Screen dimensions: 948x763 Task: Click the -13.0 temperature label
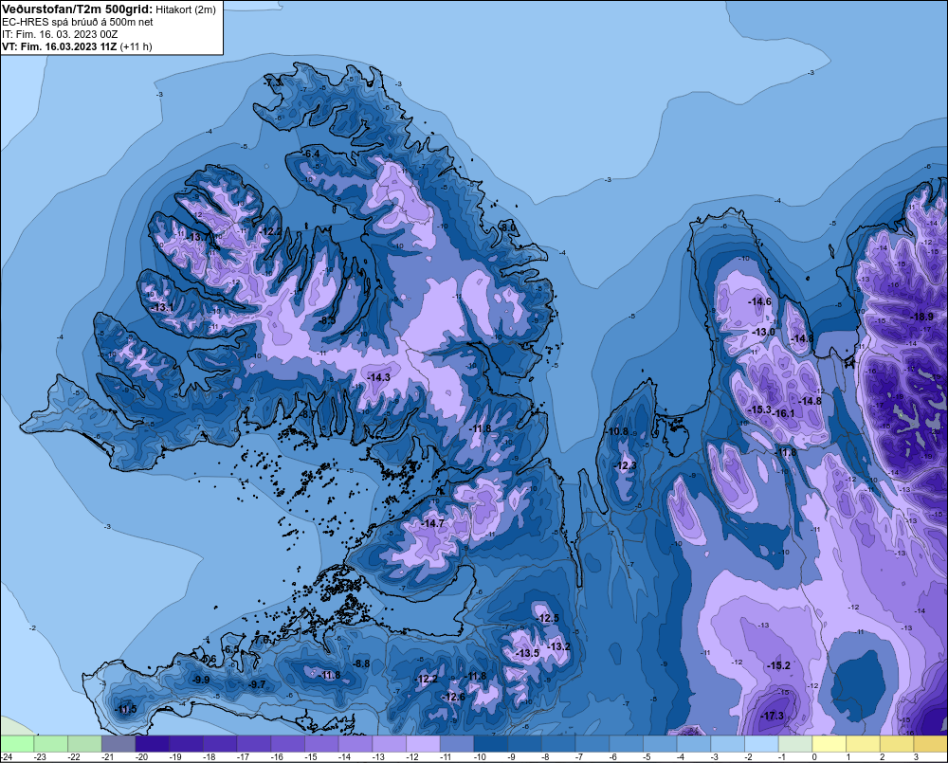(763, 332)
